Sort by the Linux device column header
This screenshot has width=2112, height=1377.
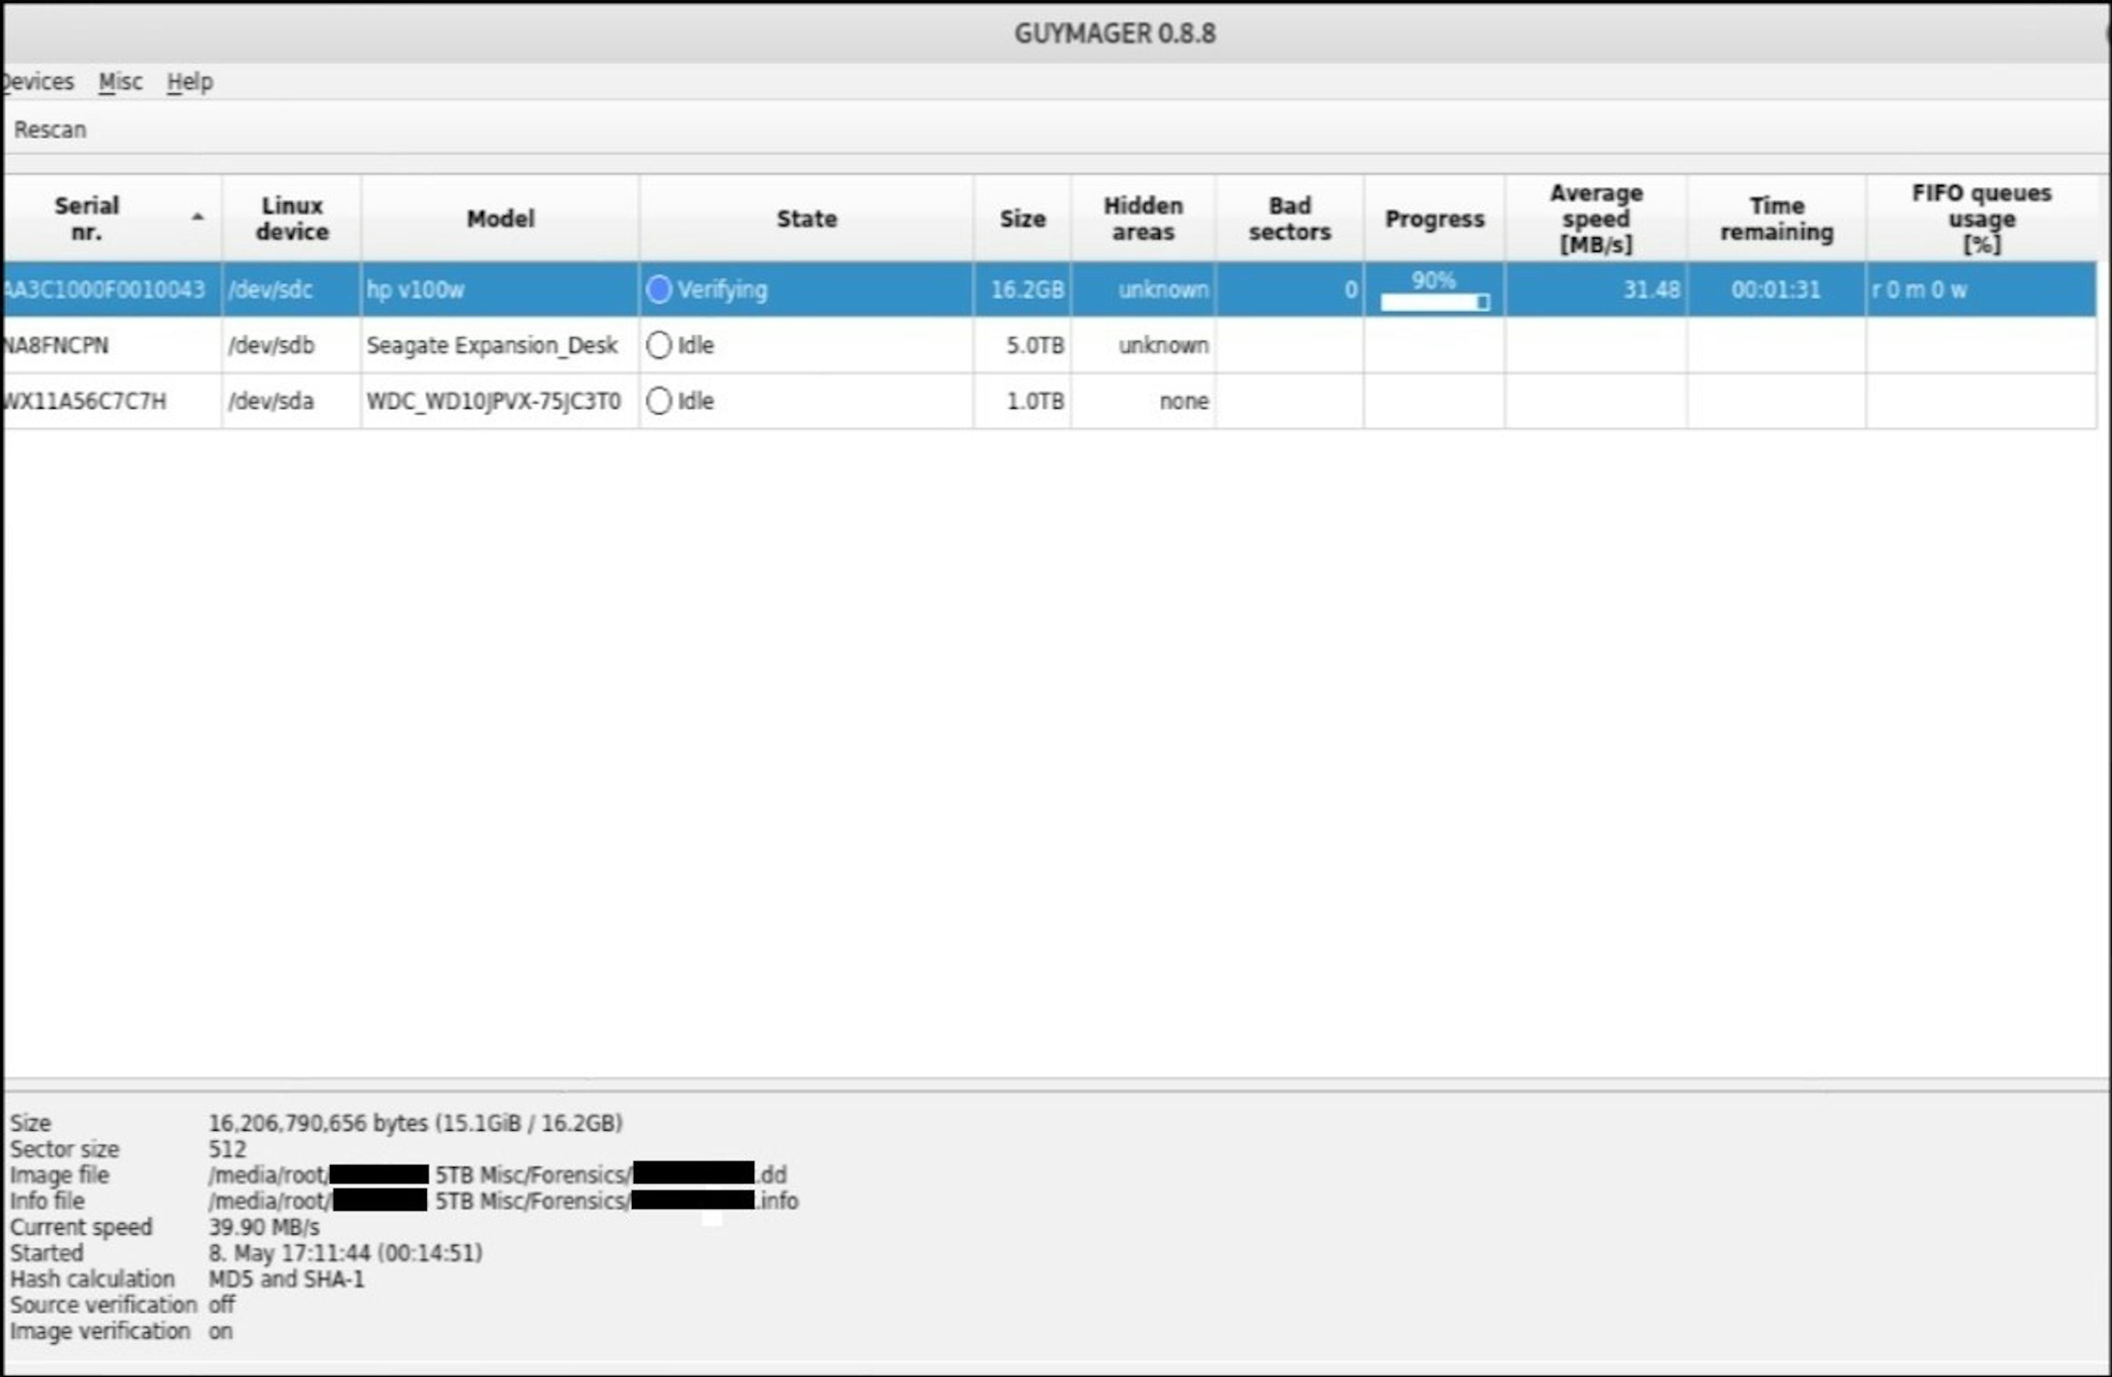pyautogui.click(x=292, y=218)
